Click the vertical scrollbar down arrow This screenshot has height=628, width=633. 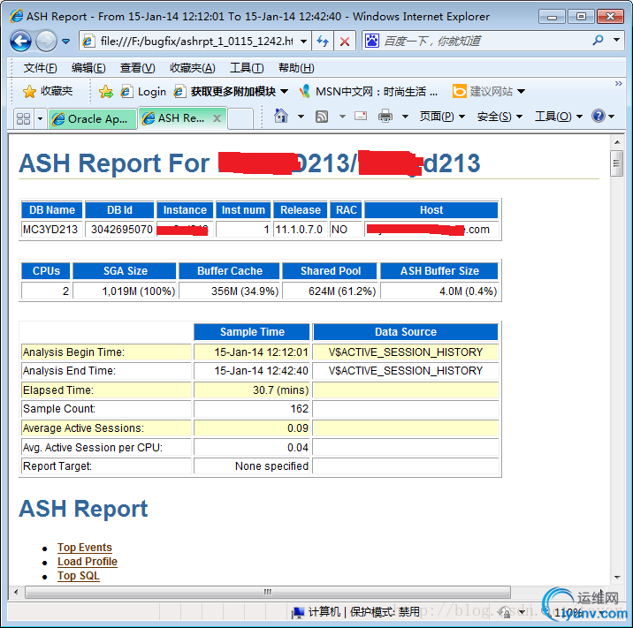coord(617,577)
